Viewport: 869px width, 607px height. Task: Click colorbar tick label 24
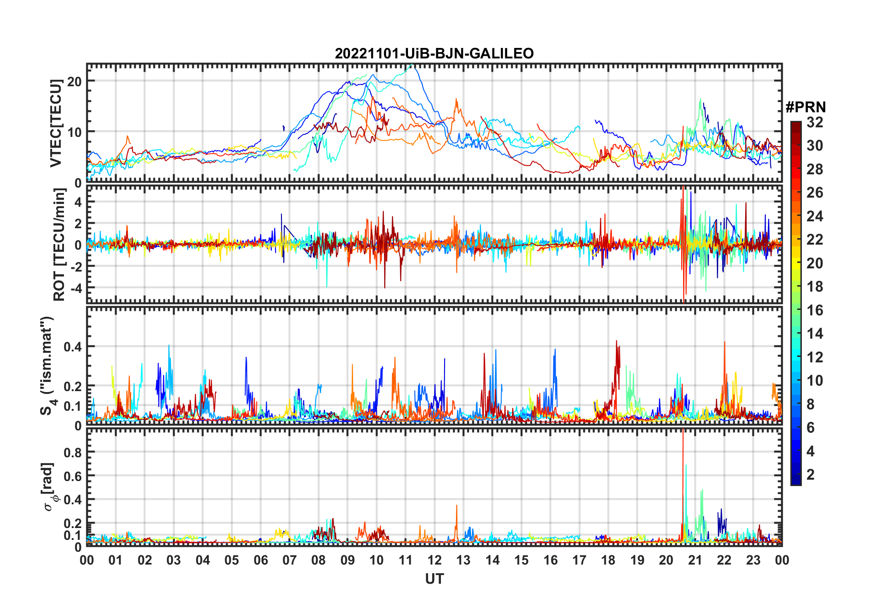pos(815,216)
